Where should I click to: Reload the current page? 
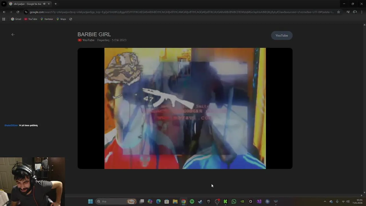[18, 12]
